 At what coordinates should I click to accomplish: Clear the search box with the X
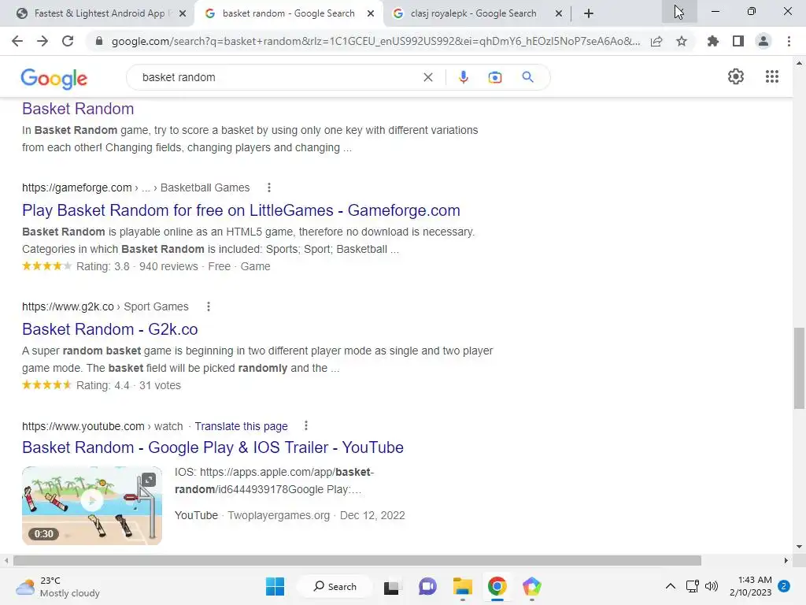click(427, 77)
